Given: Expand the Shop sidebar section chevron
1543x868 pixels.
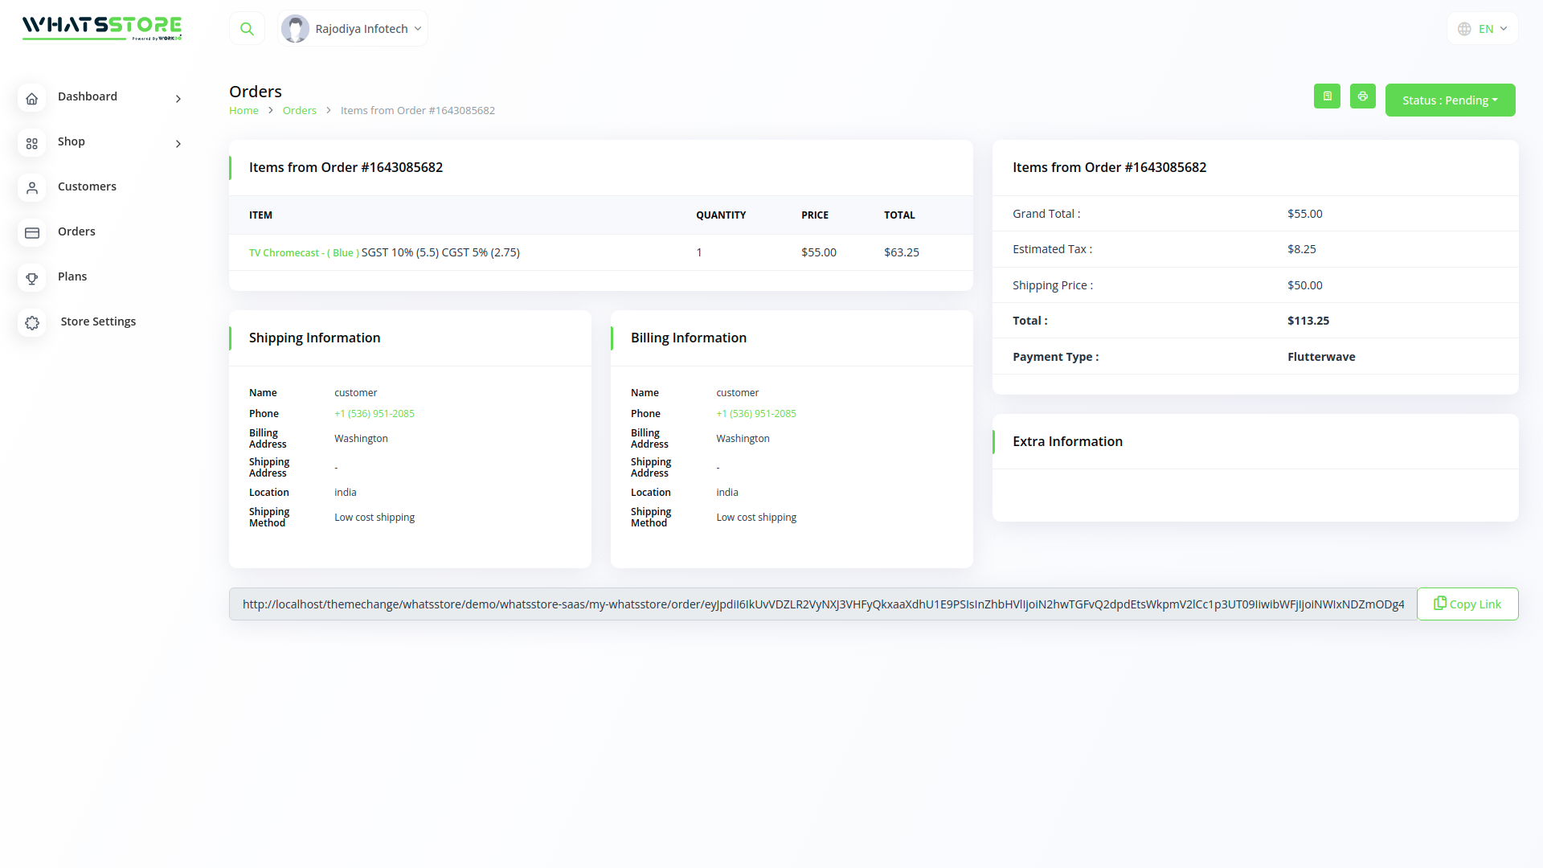Looking at the screenshot, I should pos(178,144).
